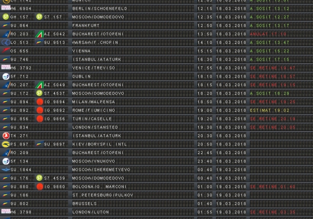The height and width of the screenshot is (219, 313).
Task: Select the Alitalia logo next to AZ 5042
Action: pos(39,34)
